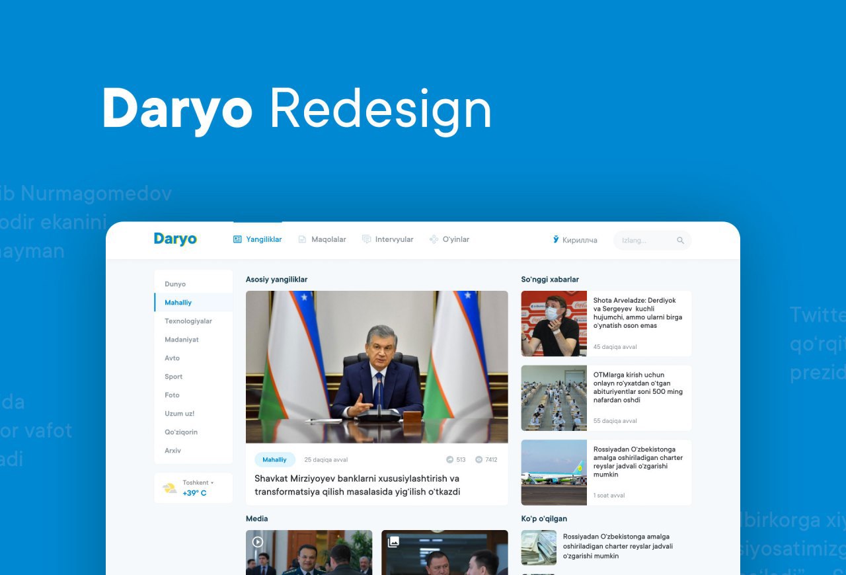Click the photo gallery media thumbnail
This screenshot has width=846, height=575.
click(x=445, y=553)
